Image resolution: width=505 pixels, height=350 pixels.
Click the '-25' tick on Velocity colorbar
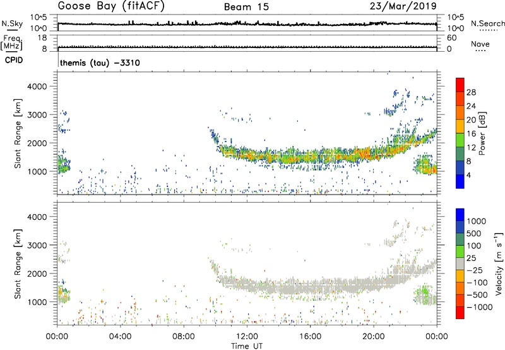coord(475,270)
